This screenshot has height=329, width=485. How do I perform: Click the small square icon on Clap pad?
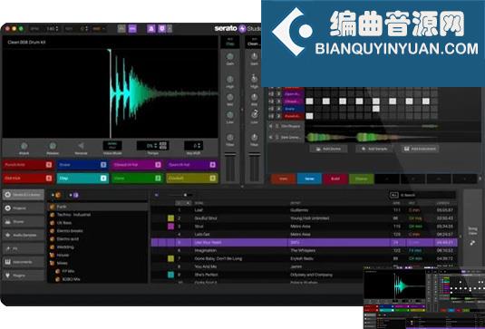click(103, 179)
